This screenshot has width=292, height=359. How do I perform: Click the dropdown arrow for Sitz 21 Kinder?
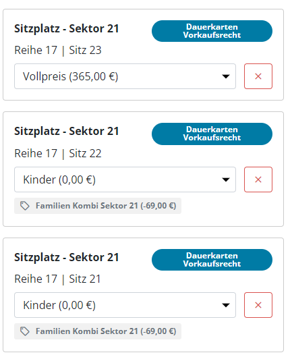(x=226, y=305)
